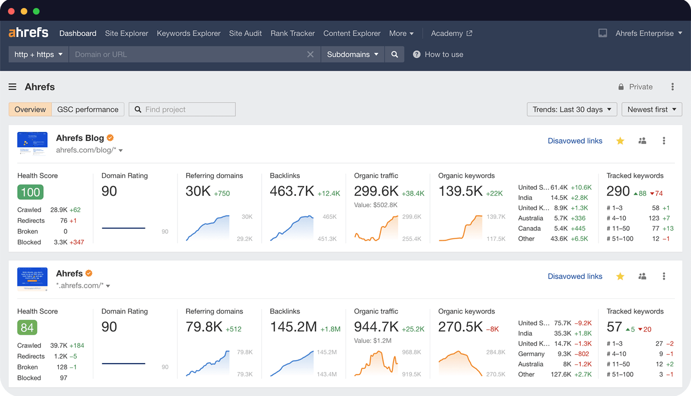Select the Overview tab
Image resolution: width=691 pixels, height=396 pixels.
pos(30,109)
